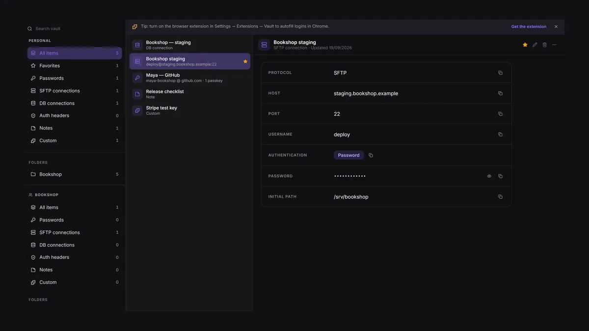Reveal the masked password with eye icon
589x331 pixels.
tap(489, 176)
